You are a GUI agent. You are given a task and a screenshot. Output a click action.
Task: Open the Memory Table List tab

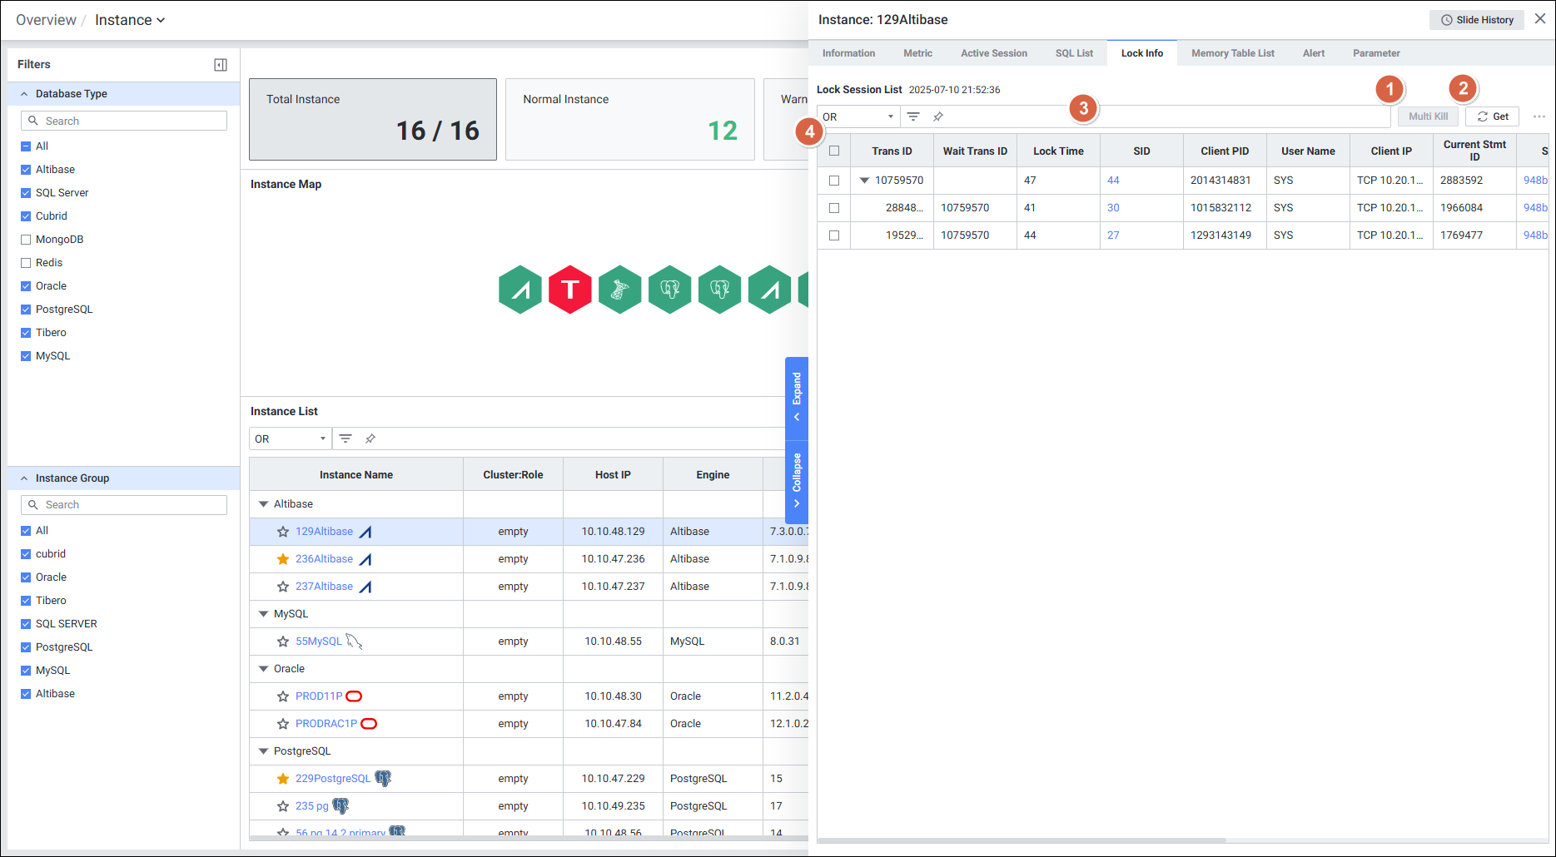click(1232, 53)
